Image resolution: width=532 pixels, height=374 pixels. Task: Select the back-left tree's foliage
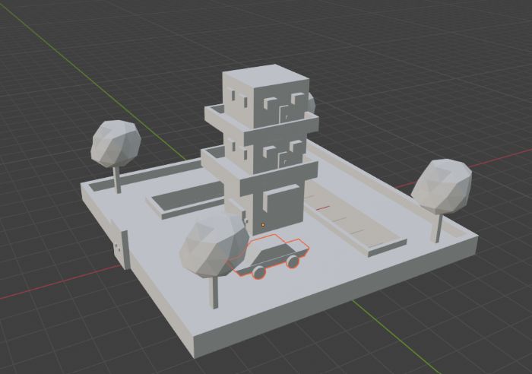click(116, 144)
